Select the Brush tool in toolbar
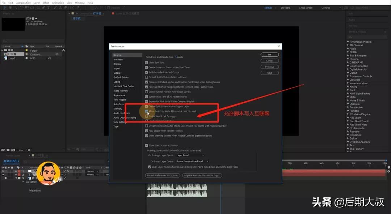This screenshot has width=391, height=214. tap(55, 8)
